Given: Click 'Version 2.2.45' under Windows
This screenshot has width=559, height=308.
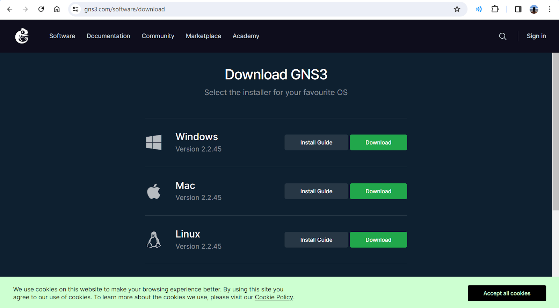Looking at the screenshot, I should [198, 149].
